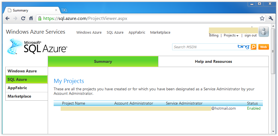Select SQL Azure in left sidebar
This screenshot has height=136, width=278.
point(27,79)
